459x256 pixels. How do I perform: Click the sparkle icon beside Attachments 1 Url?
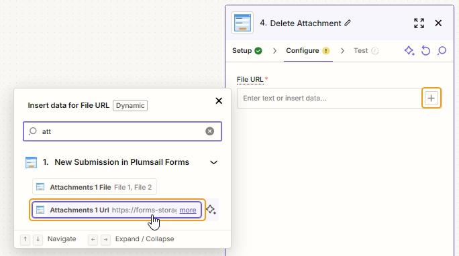click(x=211, y=210)
